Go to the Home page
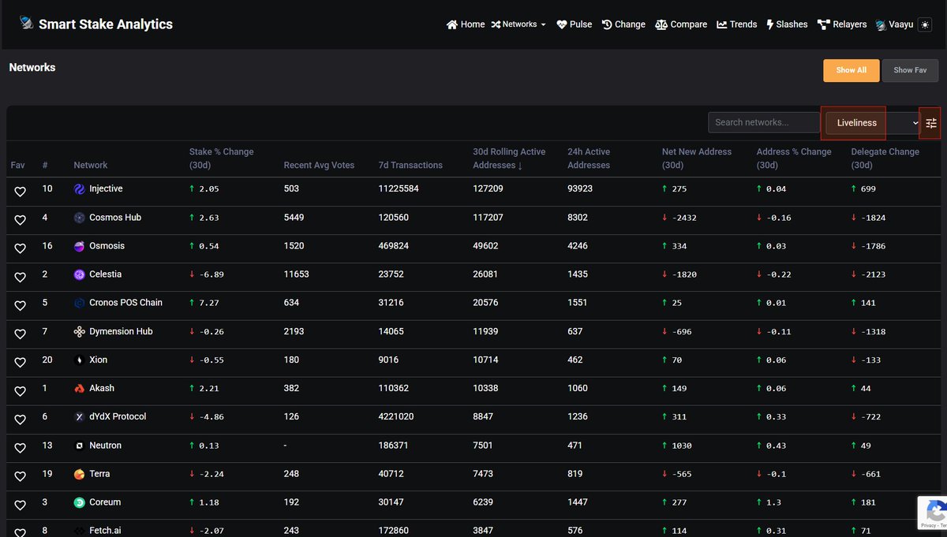 point(466,24)
